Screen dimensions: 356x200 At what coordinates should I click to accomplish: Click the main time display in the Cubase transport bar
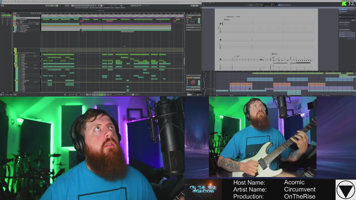[115, 94]
